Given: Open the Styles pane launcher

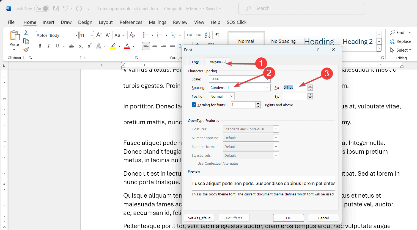Looking at the screenshot, I should (383, 58).
